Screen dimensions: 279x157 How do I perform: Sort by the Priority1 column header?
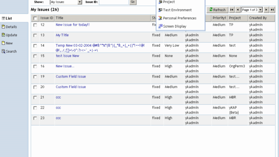[219, 18]
